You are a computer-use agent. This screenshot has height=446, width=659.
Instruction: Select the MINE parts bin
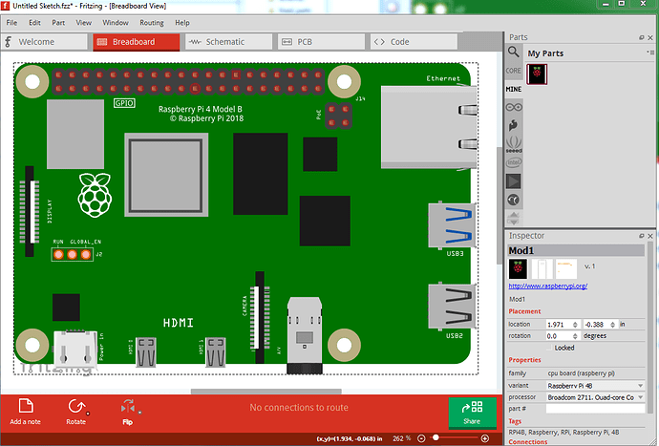click(513, 89)
